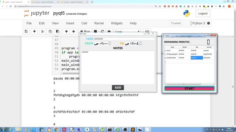Open the pink FS app on the taskbar

[64, 129]
